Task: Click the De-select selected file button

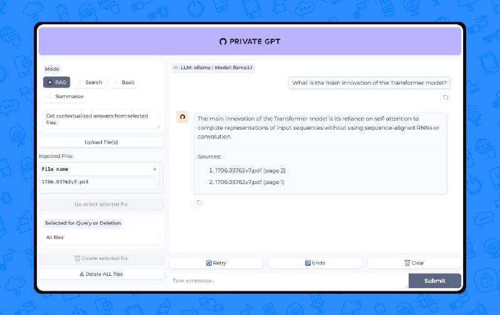Action: click(x=101, y=205)
